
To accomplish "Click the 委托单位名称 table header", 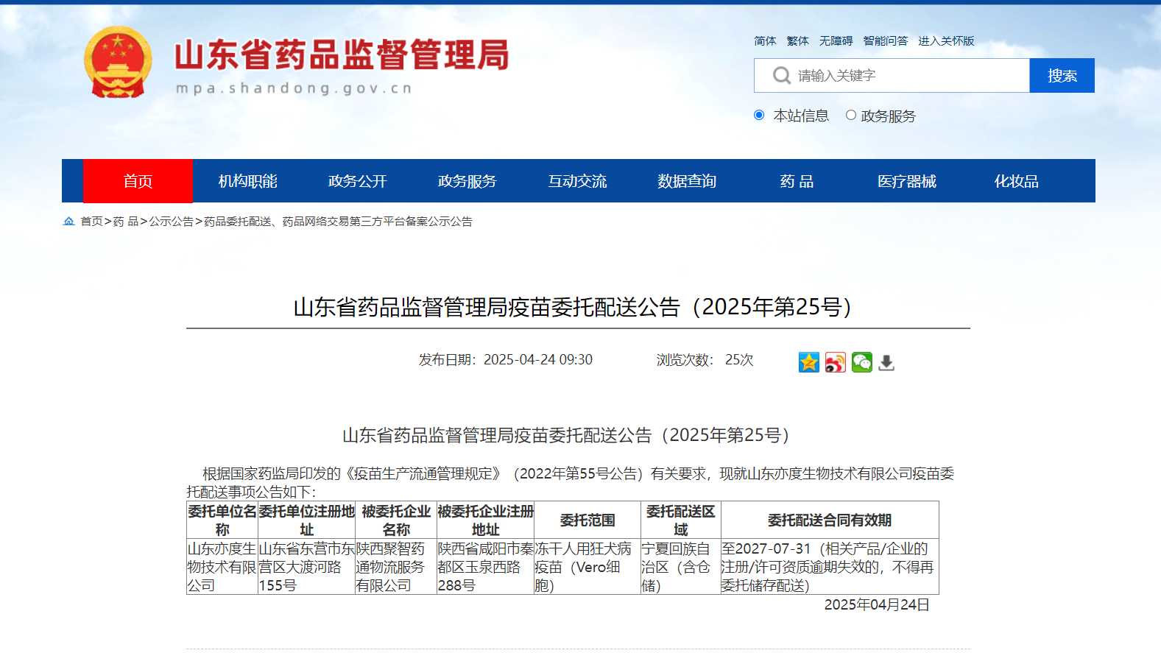I will (222, 520).
